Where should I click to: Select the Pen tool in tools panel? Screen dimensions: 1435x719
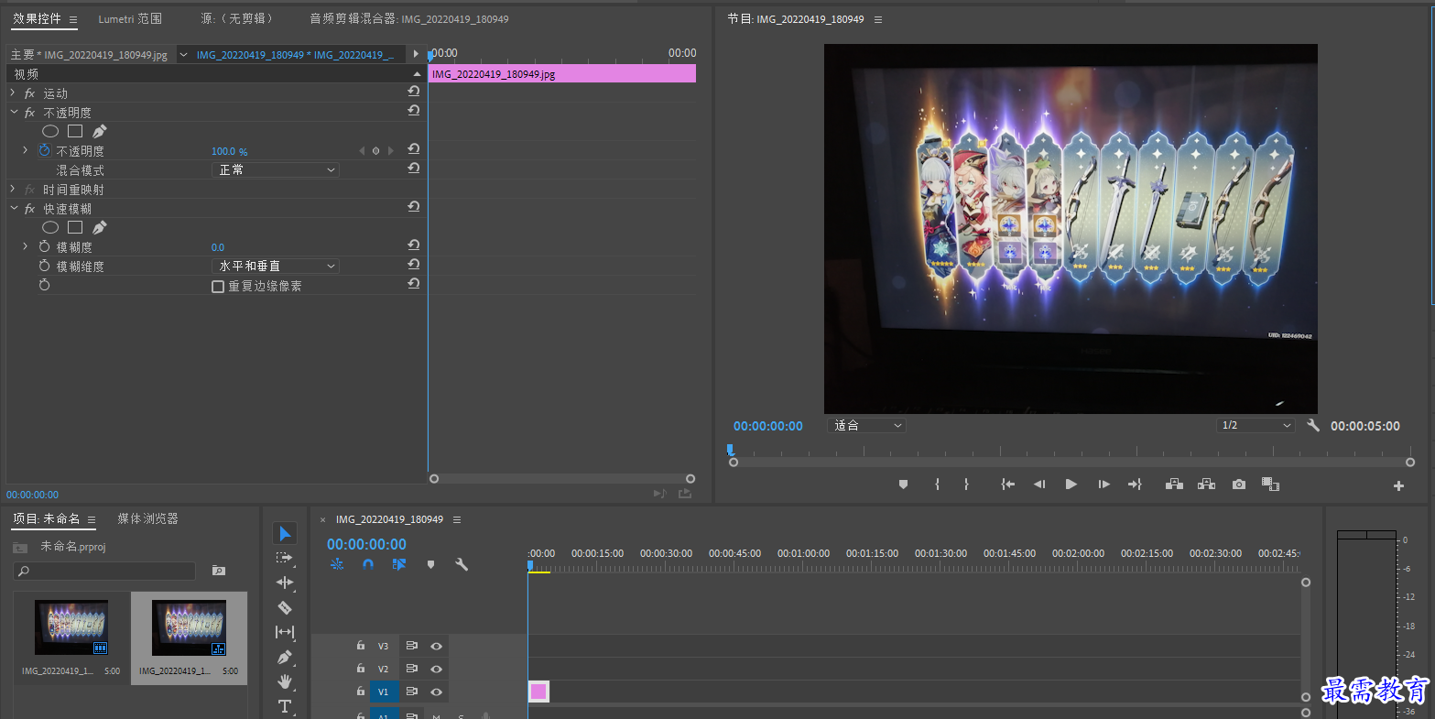click(285, 657)
